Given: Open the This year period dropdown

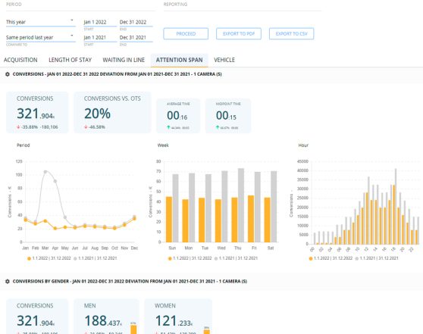Looking at the screenshot, I should [40, 22].
